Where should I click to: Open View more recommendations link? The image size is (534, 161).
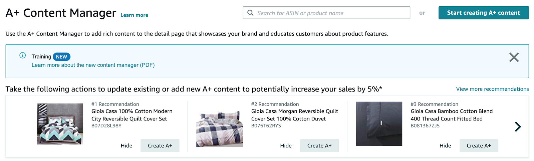pos(492,89)
